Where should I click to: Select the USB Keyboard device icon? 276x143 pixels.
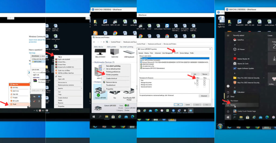(129, 53)
